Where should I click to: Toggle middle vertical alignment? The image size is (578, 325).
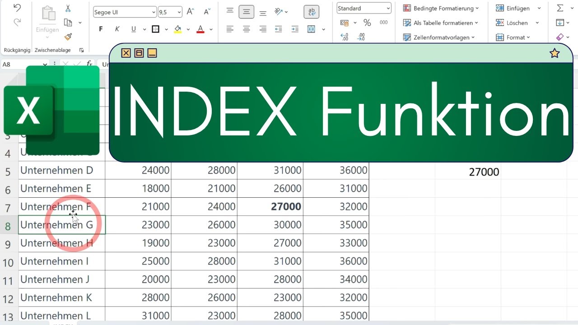[x=246, y=12]
